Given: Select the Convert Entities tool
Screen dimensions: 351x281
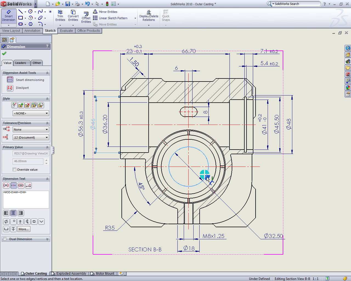Looking at the screenshot, I should [x=73, y=16].
